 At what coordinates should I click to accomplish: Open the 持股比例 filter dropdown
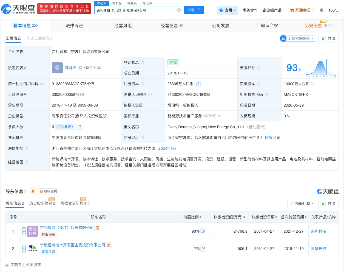click(302, 204)
